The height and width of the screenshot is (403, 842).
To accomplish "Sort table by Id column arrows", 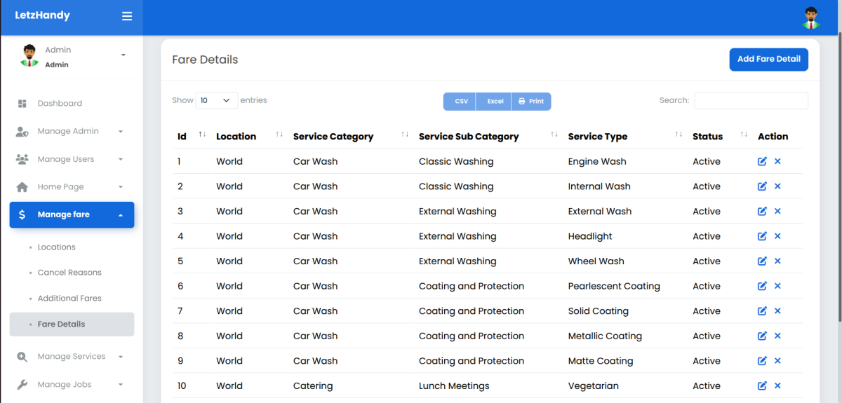I will (202, 135).
